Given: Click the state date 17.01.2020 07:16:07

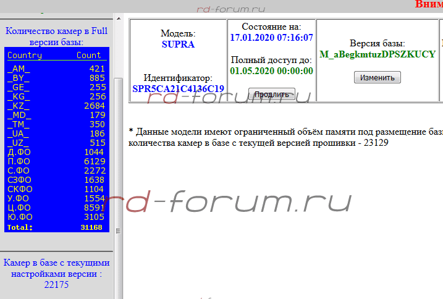Looking at the screenshot, I should (271, 38).
